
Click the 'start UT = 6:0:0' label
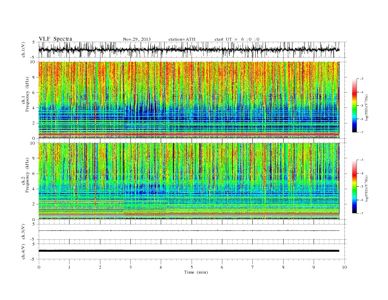[237, 39]
